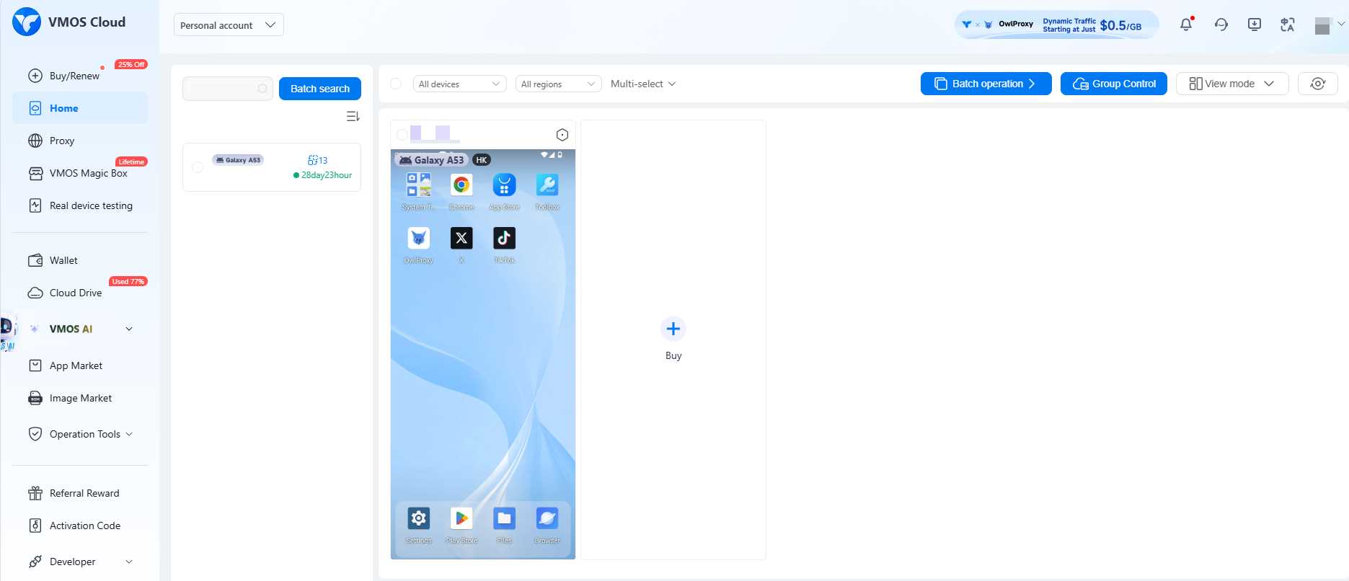This screenshot has width=1349, height=581.
Task: Toggle the preview visibility eye button
Action: tap(1317, 84)
